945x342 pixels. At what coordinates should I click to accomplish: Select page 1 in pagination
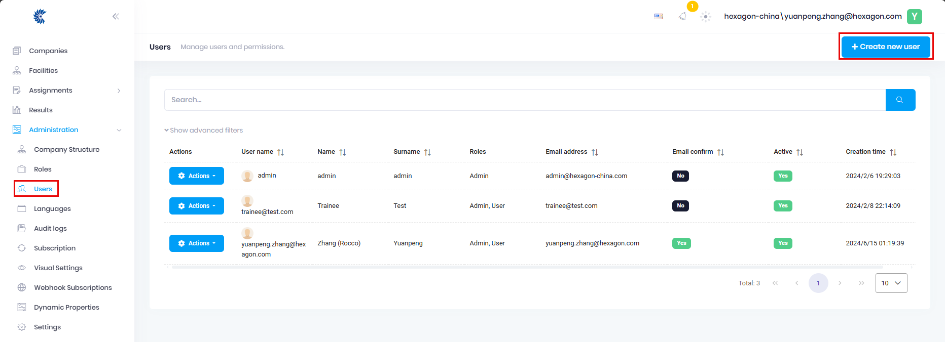pyautogui.click(x=818, y=283)
